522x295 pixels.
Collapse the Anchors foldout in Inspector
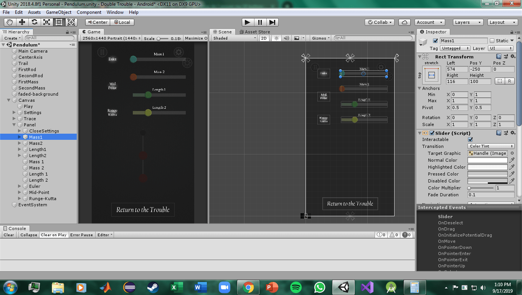coord(420,88)
